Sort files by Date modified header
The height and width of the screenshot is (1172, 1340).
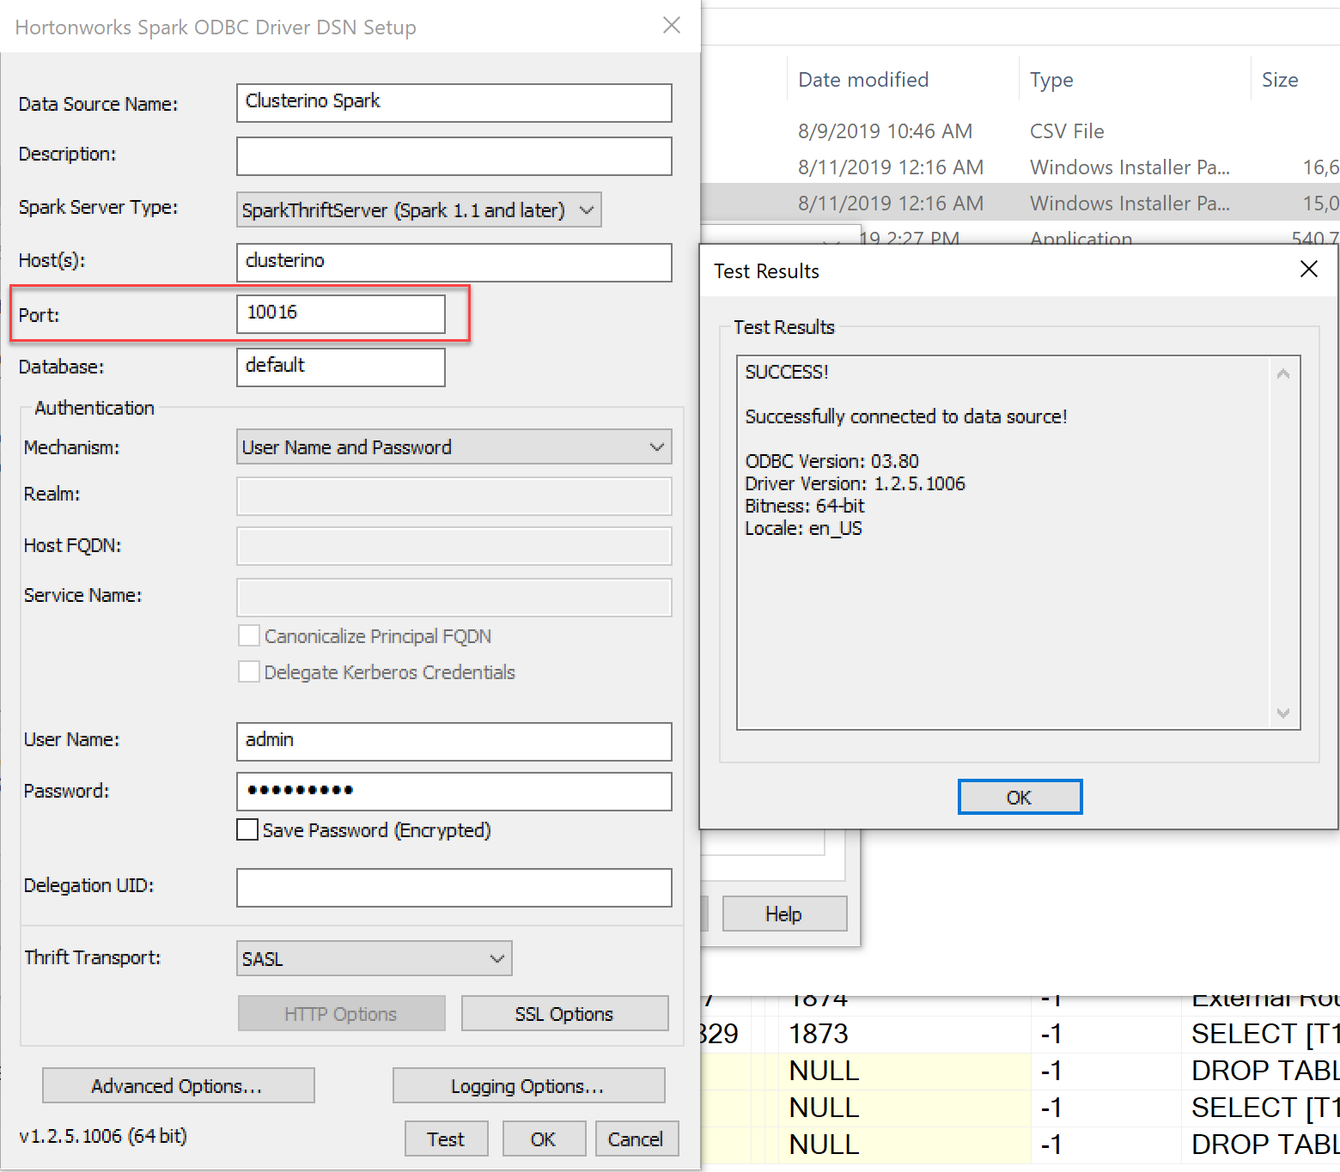click(862, 79)
